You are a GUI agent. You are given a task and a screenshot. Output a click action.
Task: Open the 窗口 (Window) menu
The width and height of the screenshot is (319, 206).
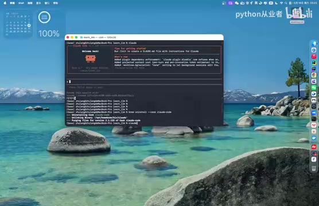pyautogui.click(x=47, y=3)
